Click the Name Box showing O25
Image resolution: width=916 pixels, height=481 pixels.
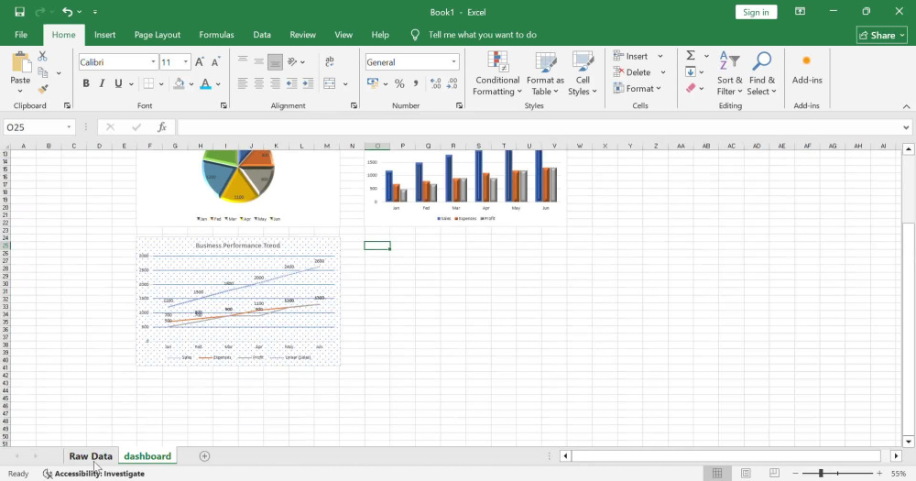pyautogui.click(x=38, y=126)
